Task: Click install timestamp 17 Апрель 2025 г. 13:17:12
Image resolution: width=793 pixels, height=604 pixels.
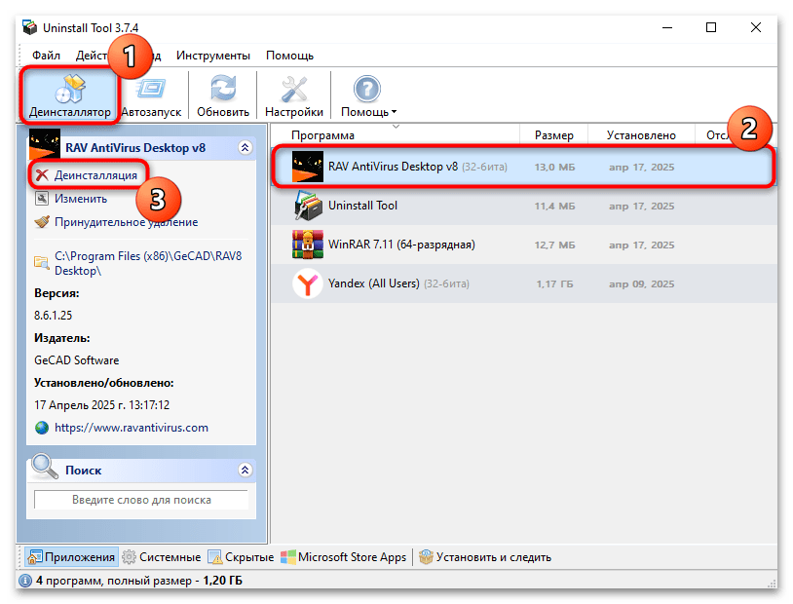Action: 101,404
